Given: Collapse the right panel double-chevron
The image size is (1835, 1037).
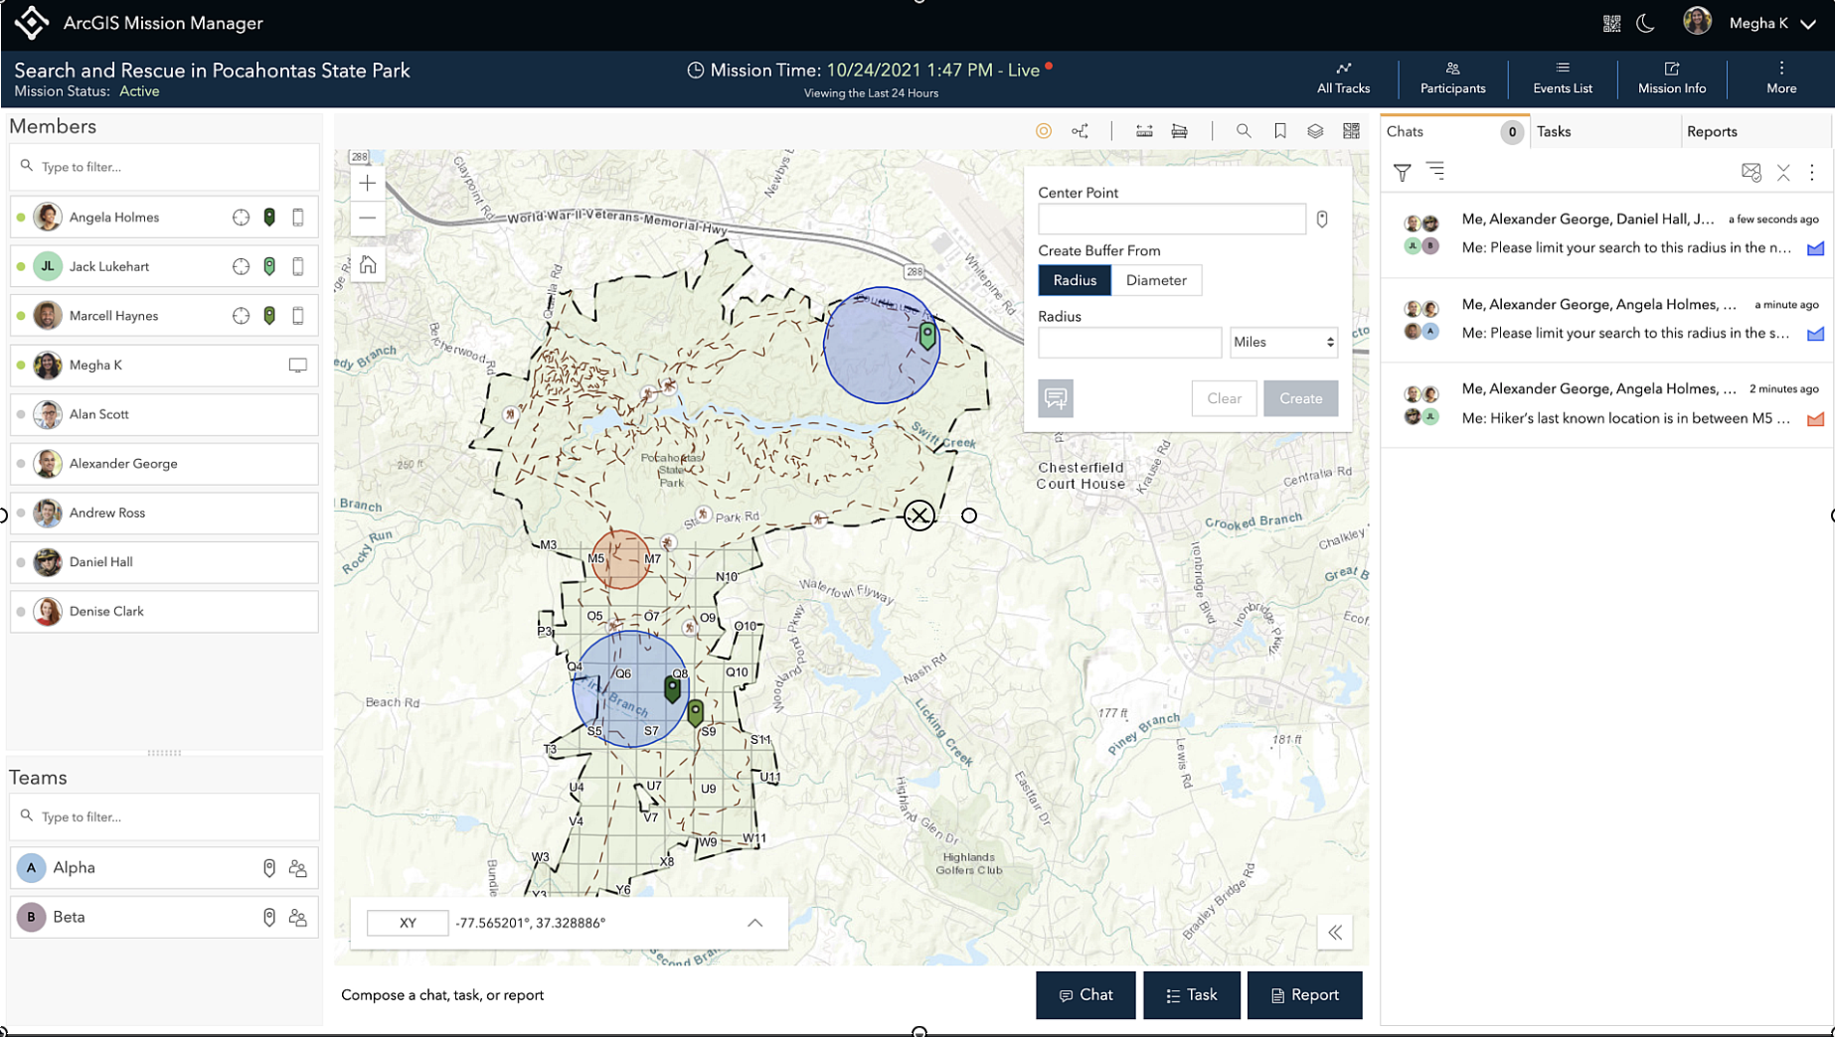Looking at the screenshot, I should (1335, 933).
